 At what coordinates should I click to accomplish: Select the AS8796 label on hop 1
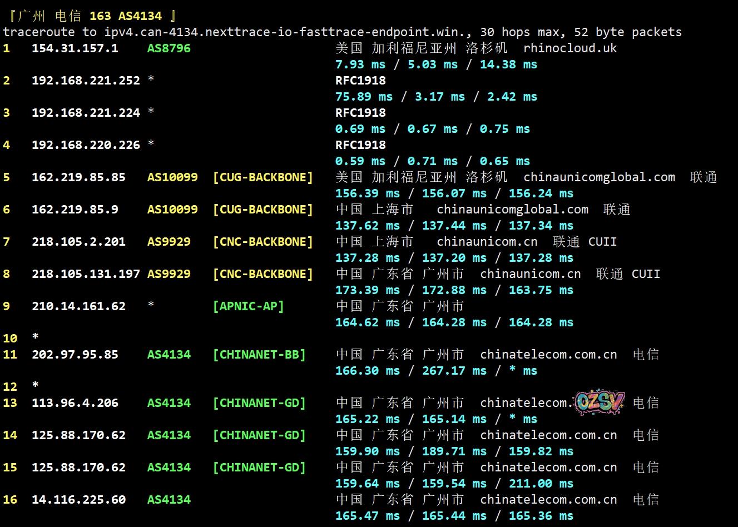[x=169, y=48]
